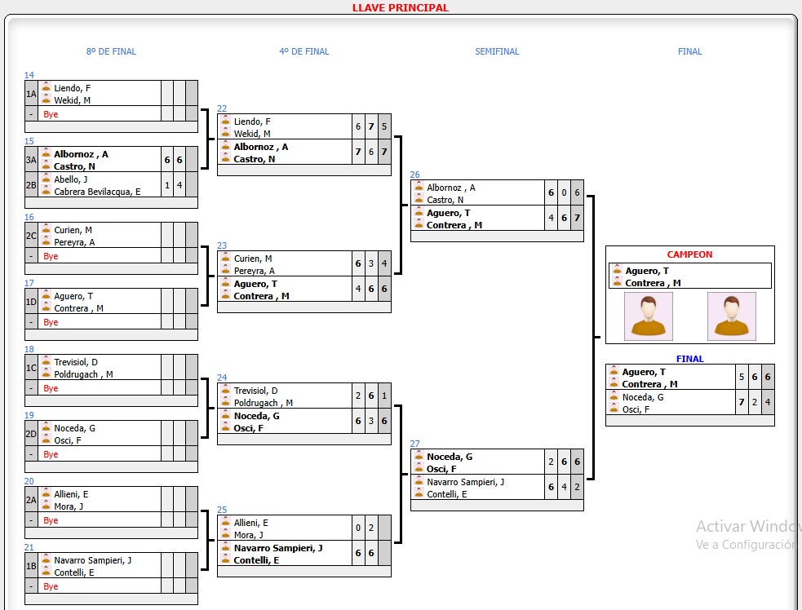Open match number 26 link
802x610 pixels.
point(414,175)
